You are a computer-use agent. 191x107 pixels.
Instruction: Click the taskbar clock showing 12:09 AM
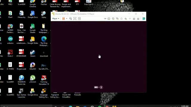pos(185,106)
